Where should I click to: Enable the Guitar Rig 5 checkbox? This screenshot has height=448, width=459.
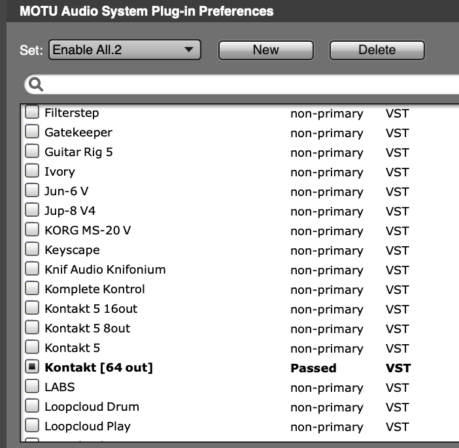click(32, 152)
